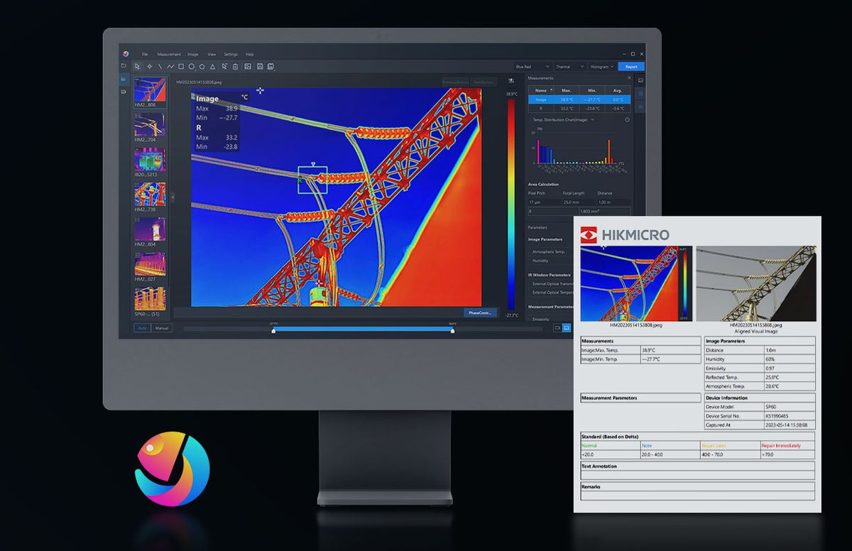Pick the circle measurement tool

point(192,67)
